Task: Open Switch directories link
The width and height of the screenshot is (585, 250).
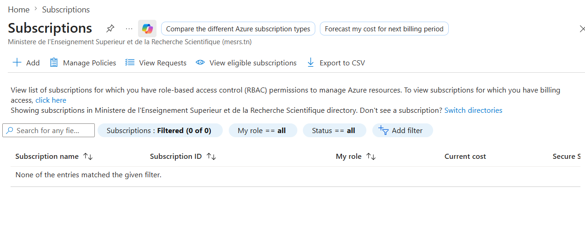Action: [x=473, y=110]
